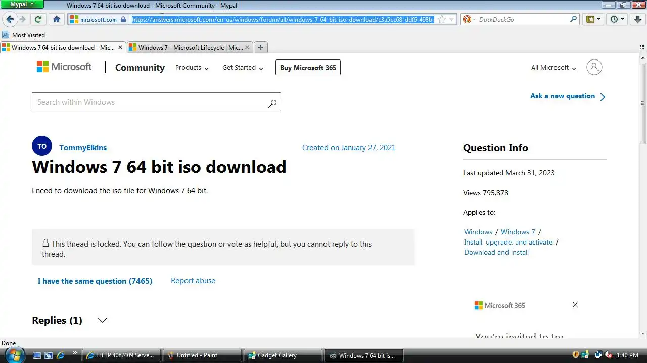Click the Forward navigation arrow
647x363 pixels.
click(x=22, y=19)
